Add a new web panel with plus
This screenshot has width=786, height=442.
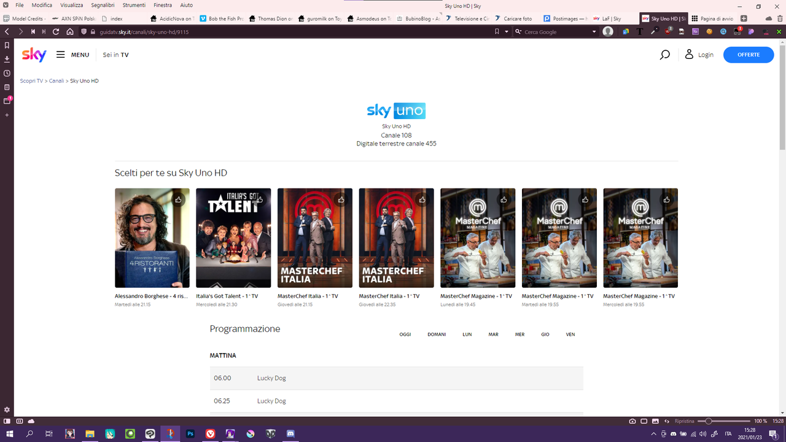click(x=7, y=115)
